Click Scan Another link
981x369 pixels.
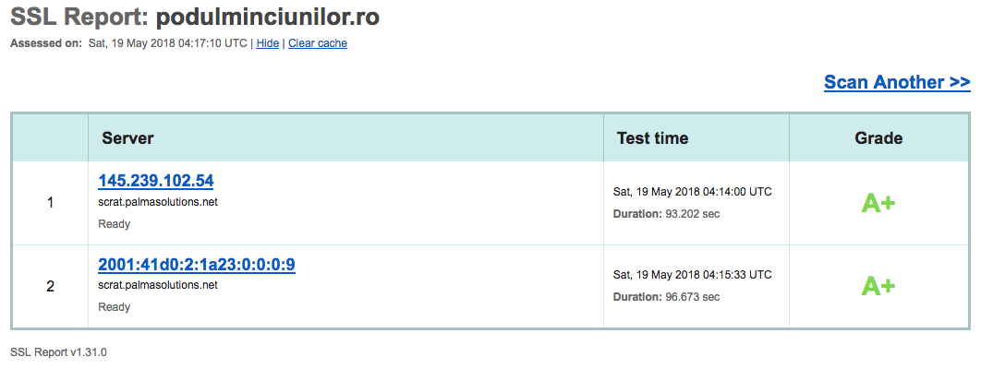coord(896,82)
